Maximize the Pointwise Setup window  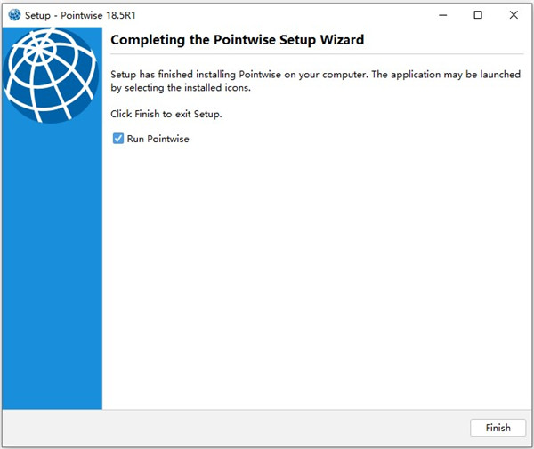(478, 15)
